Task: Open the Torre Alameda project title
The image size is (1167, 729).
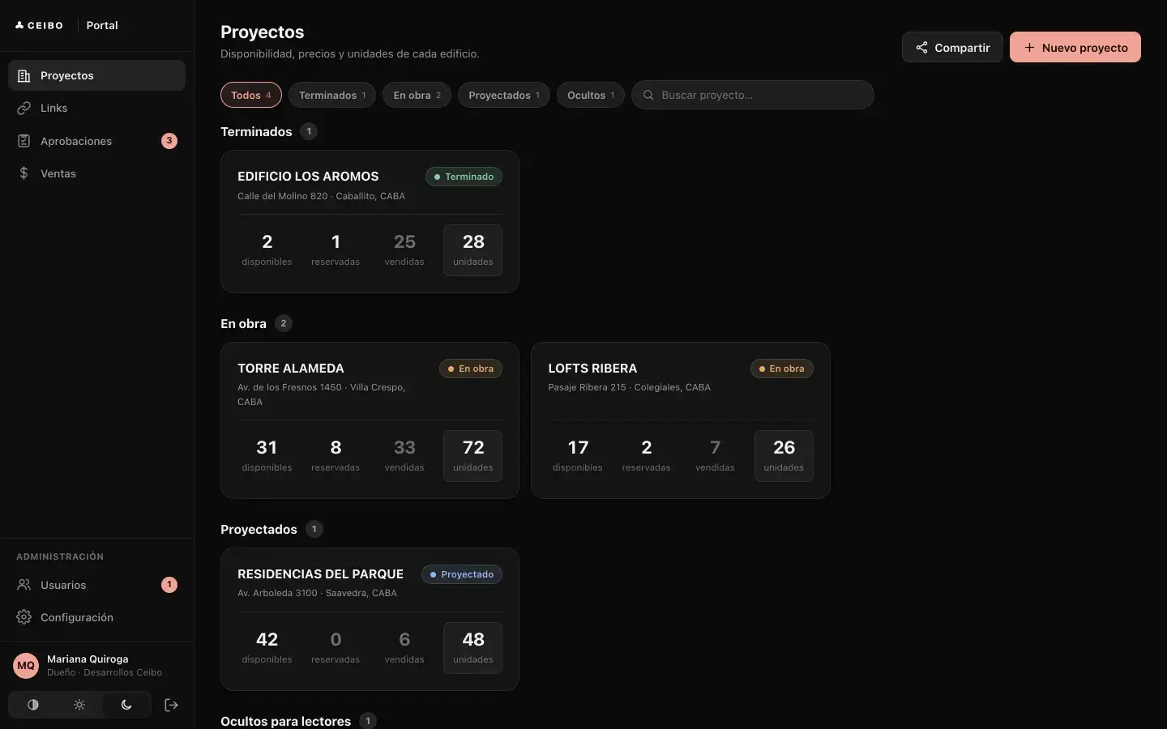Action: (x=291, y=368)
